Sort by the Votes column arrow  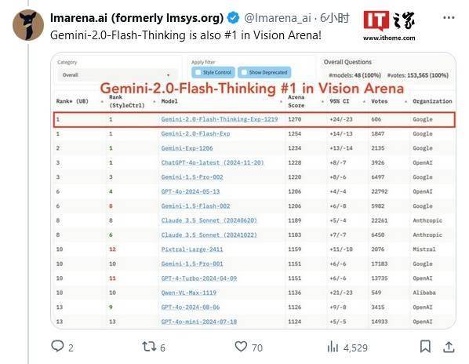click(x=405, y=102)
